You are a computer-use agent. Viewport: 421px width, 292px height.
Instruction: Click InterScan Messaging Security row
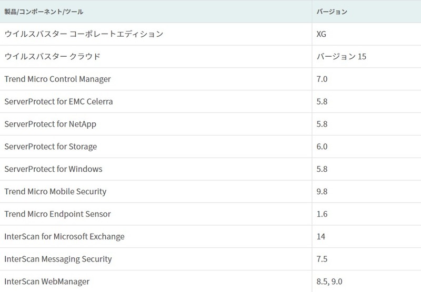58,259
